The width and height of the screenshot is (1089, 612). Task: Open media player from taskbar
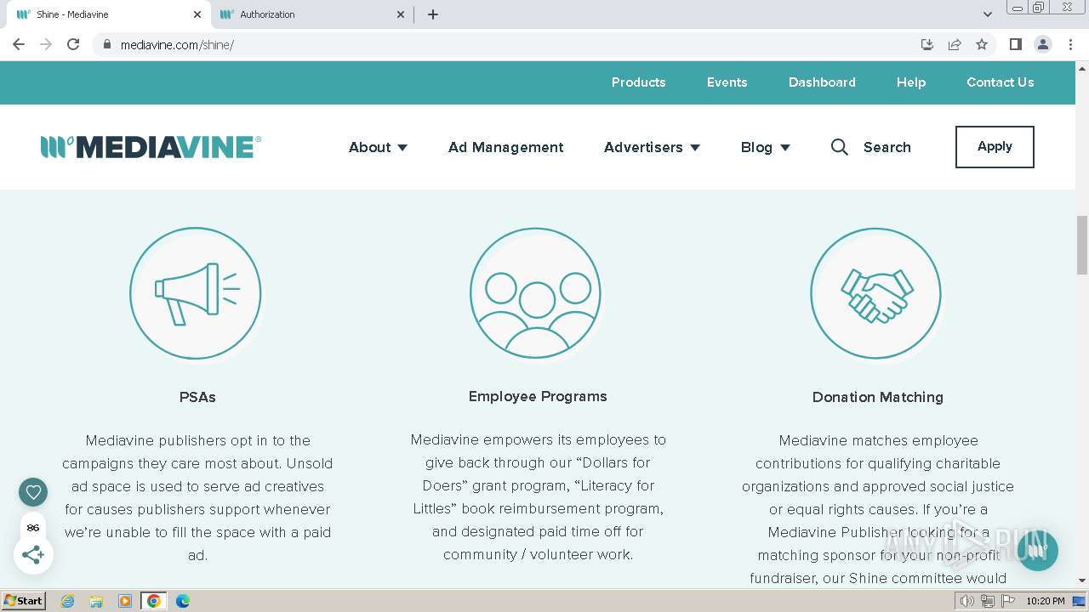(125, 601)
